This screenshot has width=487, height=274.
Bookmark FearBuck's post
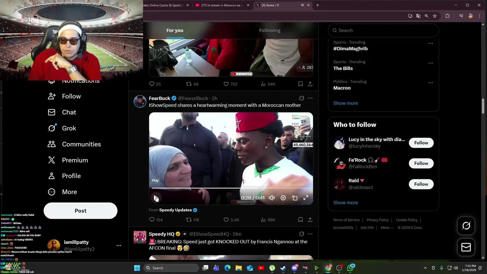pos(300,220)
